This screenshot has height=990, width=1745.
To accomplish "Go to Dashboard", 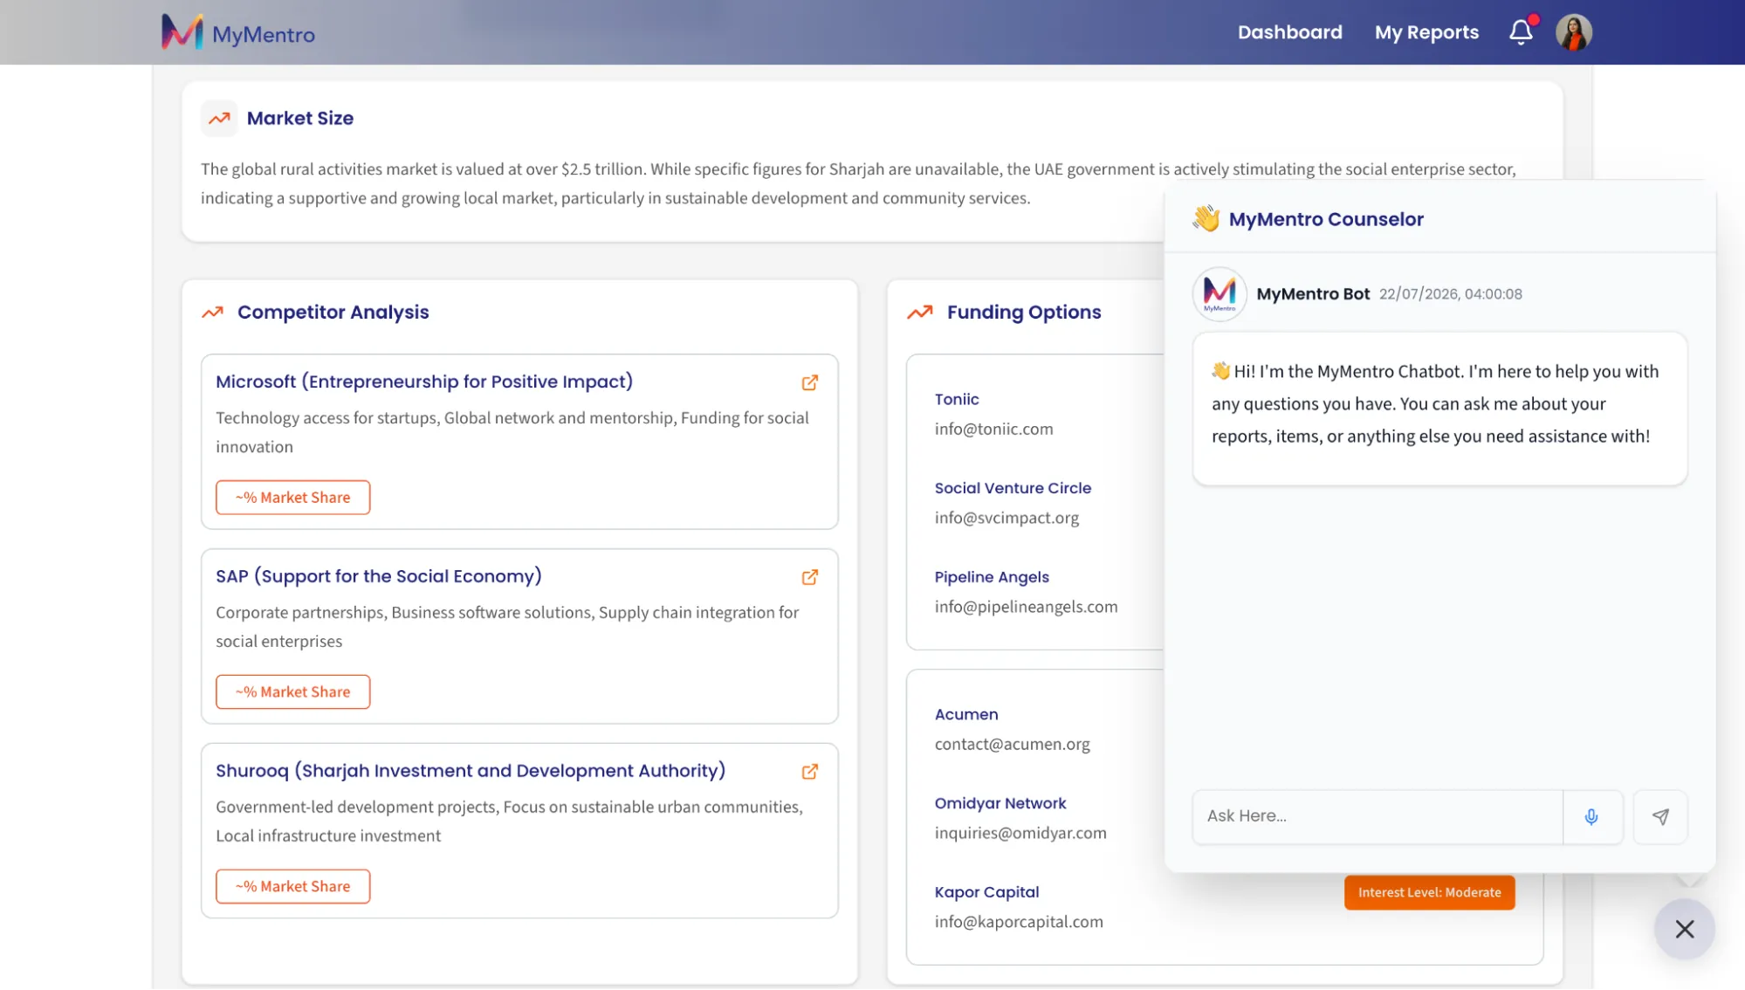I will (x=1289, y=32).
